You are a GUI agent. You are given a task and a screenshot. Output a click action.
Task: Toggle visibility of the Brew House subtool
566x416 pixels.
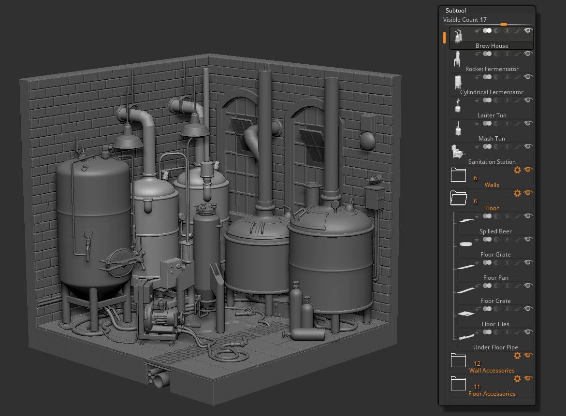click(527, 30)
